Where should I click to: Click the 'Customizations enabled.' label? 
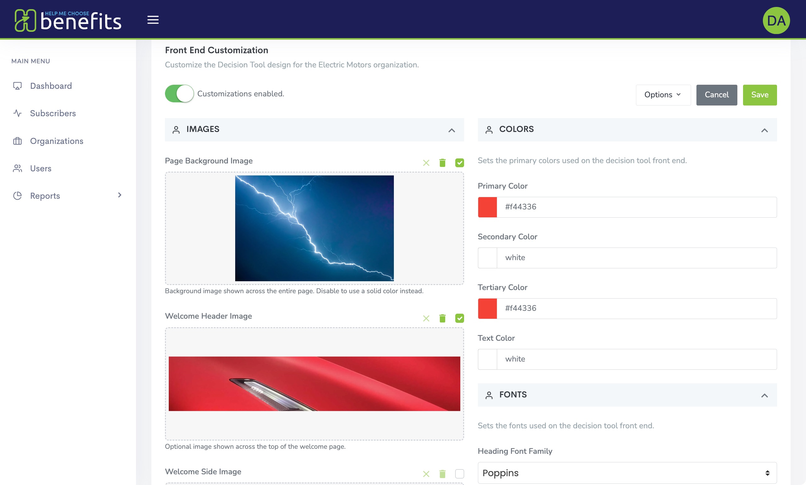click(241, 94)
